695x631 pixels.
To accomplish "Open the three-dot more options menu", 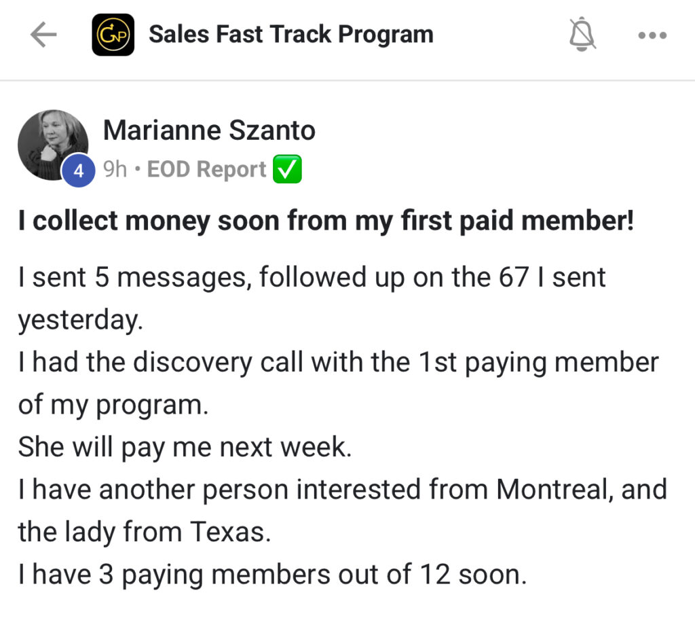I will [x=652, y=35].
